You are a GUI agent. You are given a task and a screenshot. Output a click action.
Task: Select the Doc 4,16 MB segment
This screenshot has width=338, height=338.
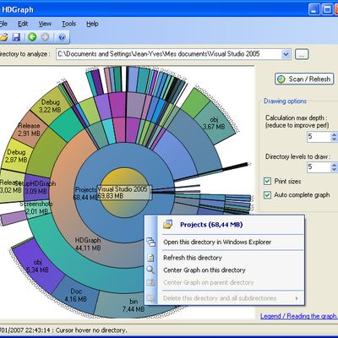pos(76,295)
